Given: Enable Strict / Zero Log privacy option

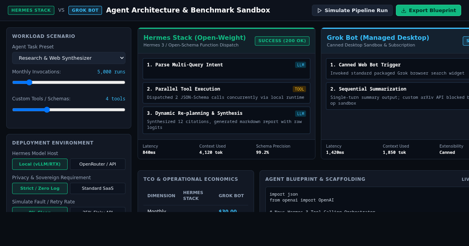Looking at the screenshot, I should 40,189.
